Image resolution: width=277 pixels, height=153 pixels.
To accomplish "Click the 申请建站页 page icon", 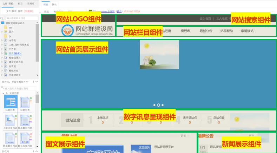I will click(x=6, y=75).
